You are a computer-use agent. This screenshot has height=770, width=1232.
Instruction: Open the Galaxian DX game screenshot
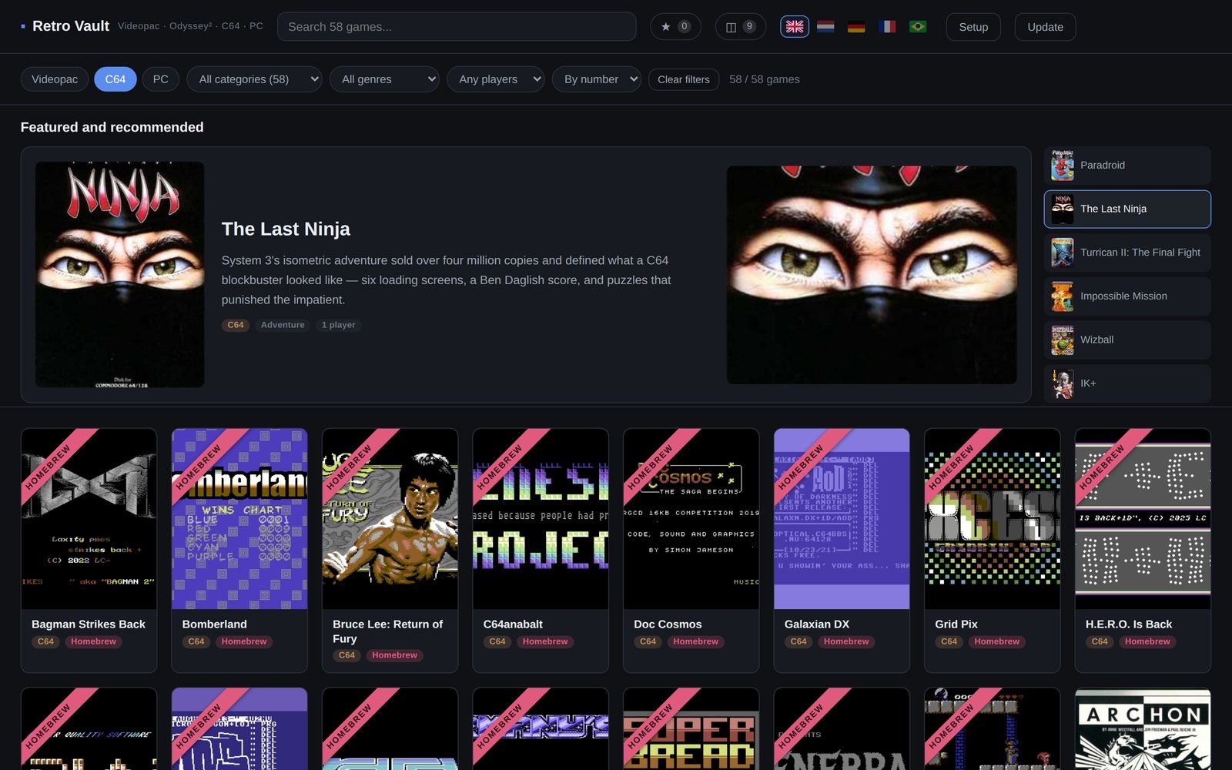pyautogui.click(x=842, y=519)
